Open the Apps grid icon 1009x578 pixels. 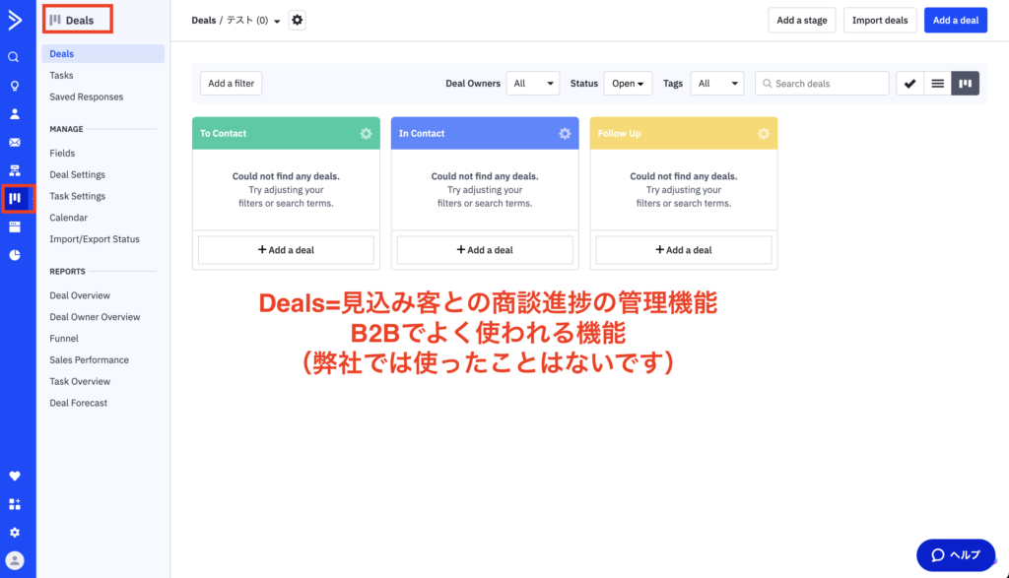tap(14, 504)
